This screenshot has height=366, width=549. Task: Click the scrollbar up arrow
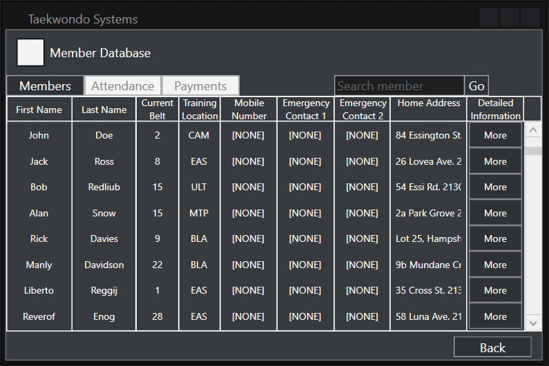click(533, 130)
